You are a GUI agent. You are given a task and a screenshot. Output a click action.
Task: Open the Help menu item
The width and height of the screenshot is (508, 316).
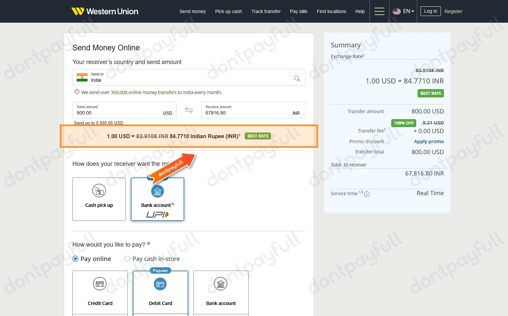[x=360, y=11]
